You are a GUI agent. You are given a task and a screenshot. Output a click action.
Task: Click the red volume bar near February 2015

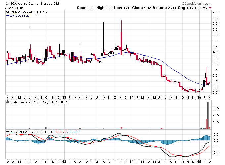[207, 124]
